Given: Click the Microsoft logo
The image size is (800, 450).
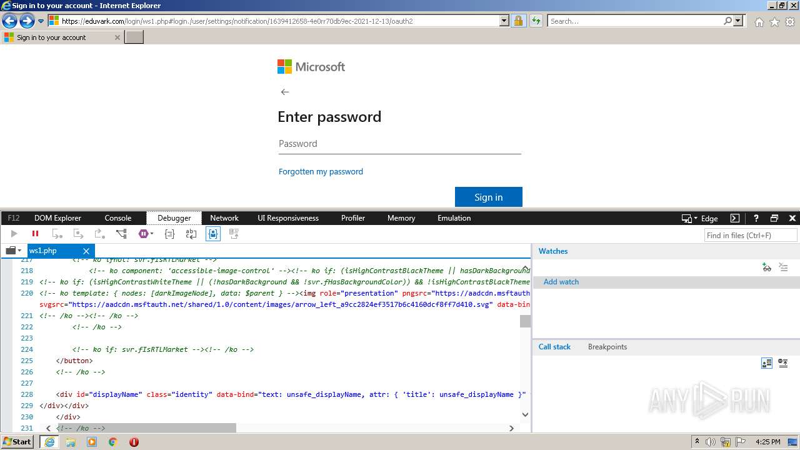Looking at the screenshot, I should point(311,67).
